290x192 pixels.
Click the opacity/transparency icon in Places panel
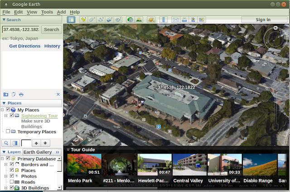pyautogui.click(x=15, y=143)
